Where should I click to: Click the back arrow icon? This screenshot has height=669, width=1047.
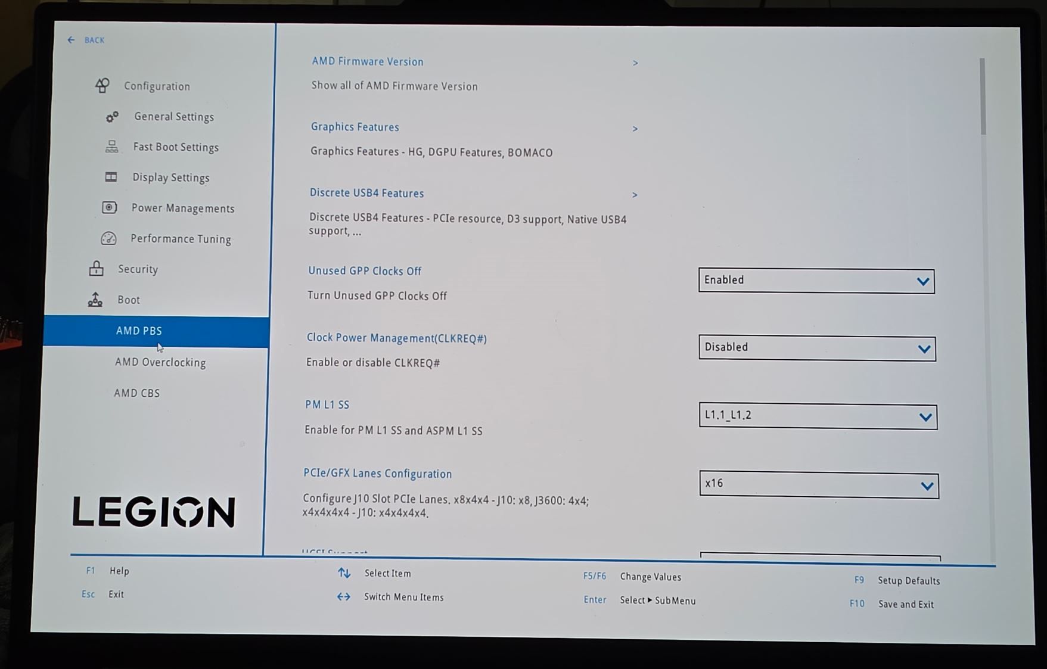pyautogui.click(x=72, y=40)
